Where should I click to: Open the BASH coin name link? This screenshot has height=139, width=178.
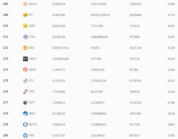[33, 4]
